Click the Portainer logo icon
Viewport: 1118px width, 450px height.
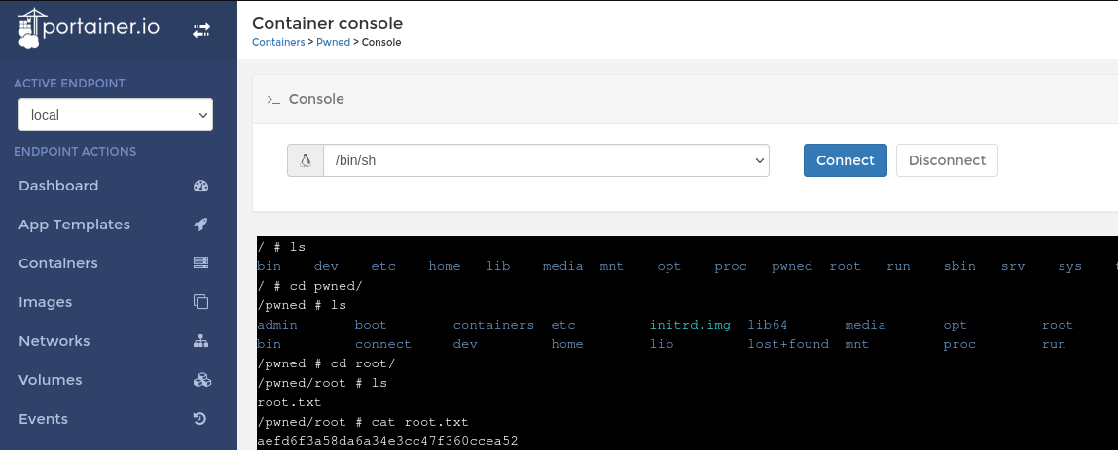(x=31, y=29)
